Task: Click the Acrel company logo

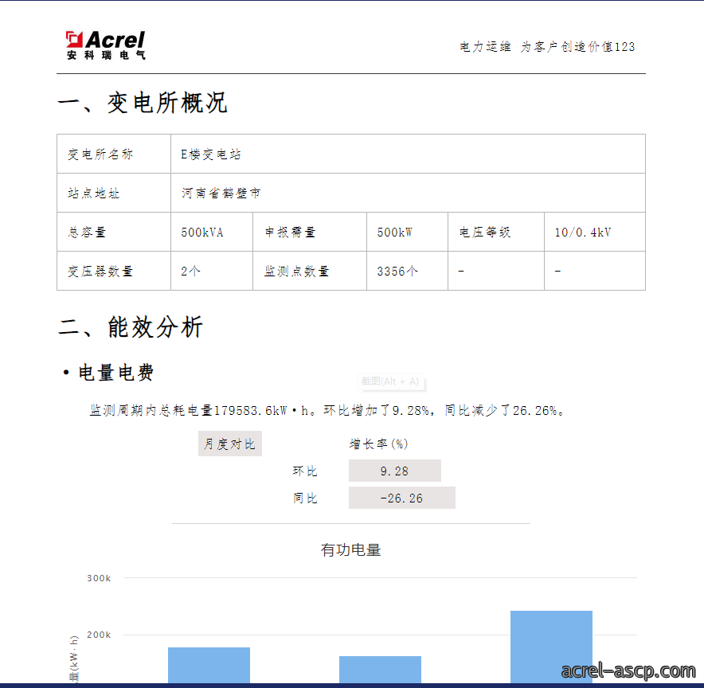Action: (105, 45)
